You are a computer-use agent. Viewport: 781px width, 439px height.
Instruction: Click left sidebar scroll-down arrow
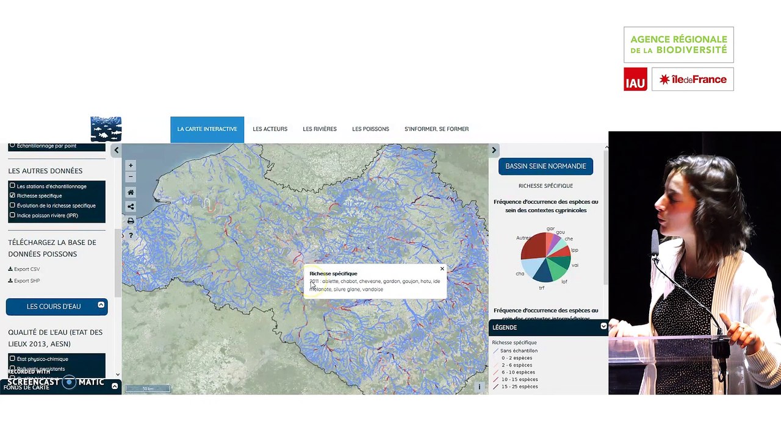(x=118, y=375)
